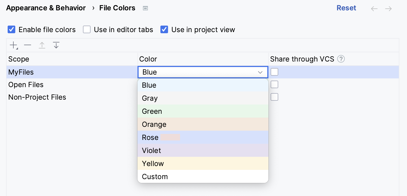The image size is (407, 196).
Task: Click the VCS sharing help question icon
Action: (341, 59)
